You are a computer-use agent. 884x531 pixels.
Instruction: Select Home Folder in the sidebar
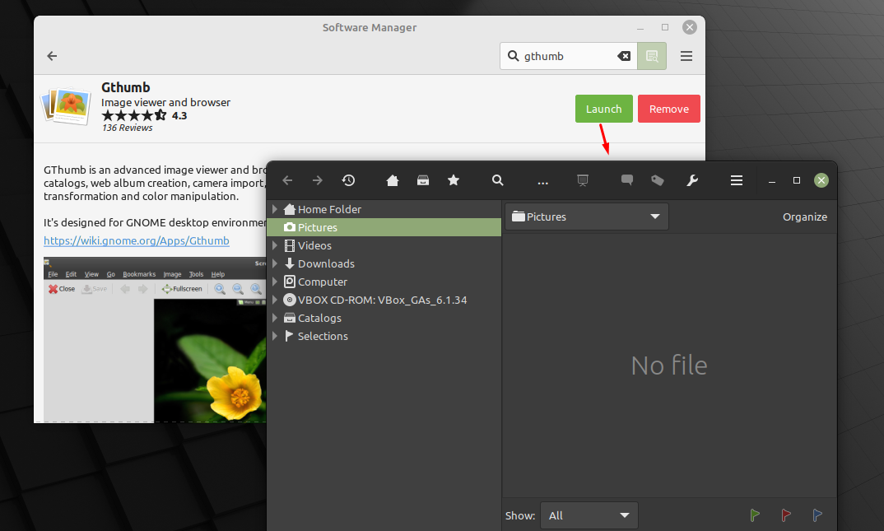(x=384, y=209)
